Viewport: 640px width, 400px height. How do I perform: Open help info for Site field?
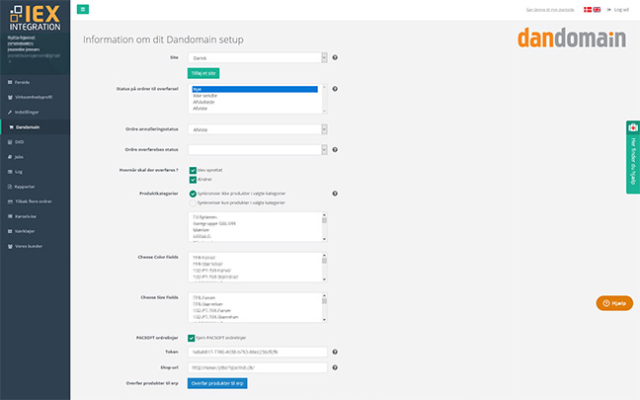coord(335,57)
